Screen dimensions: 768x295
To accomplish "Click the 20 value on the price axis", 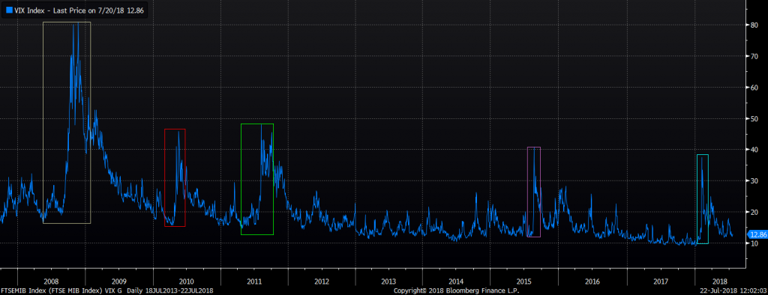I will point(754,212).
